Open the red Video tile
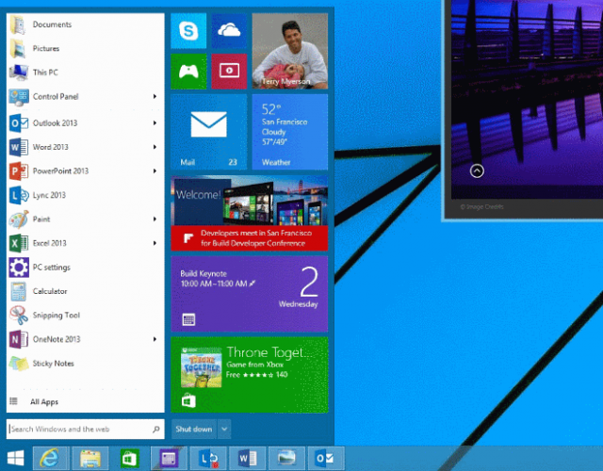 click(229, 72)
